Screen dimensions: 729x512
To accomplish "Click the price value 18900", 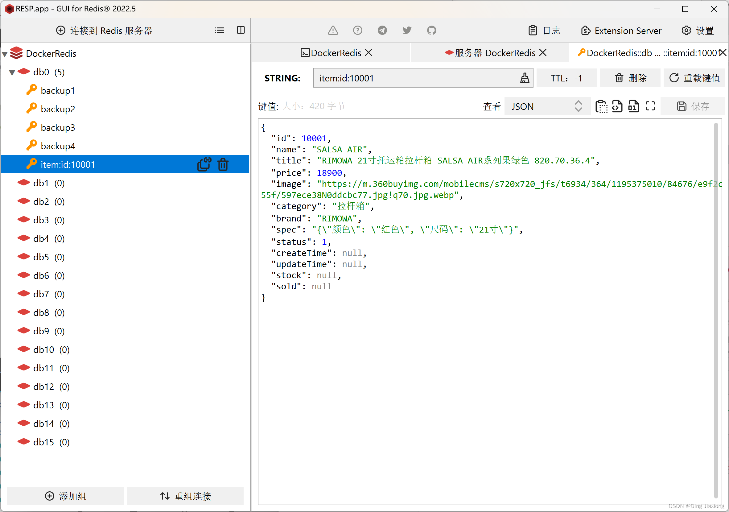I will (x=329, y=173).
